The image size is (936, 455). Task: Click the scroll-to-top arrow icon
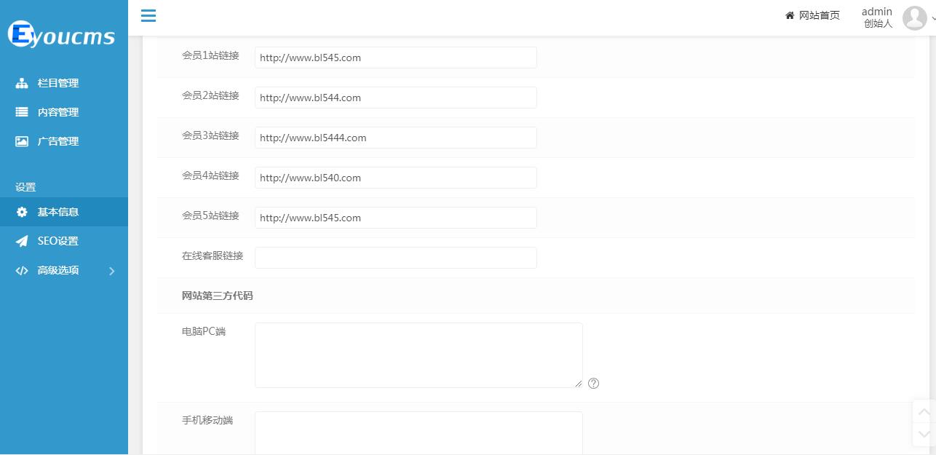click(924, 412)
